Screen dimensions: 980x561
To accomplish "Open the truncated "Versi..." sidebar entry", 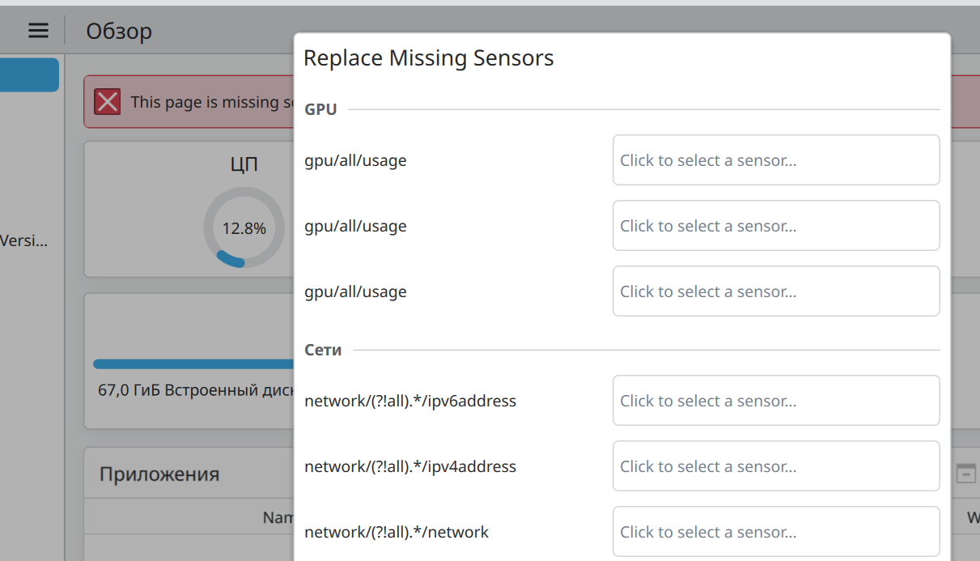I will [24, 240].
